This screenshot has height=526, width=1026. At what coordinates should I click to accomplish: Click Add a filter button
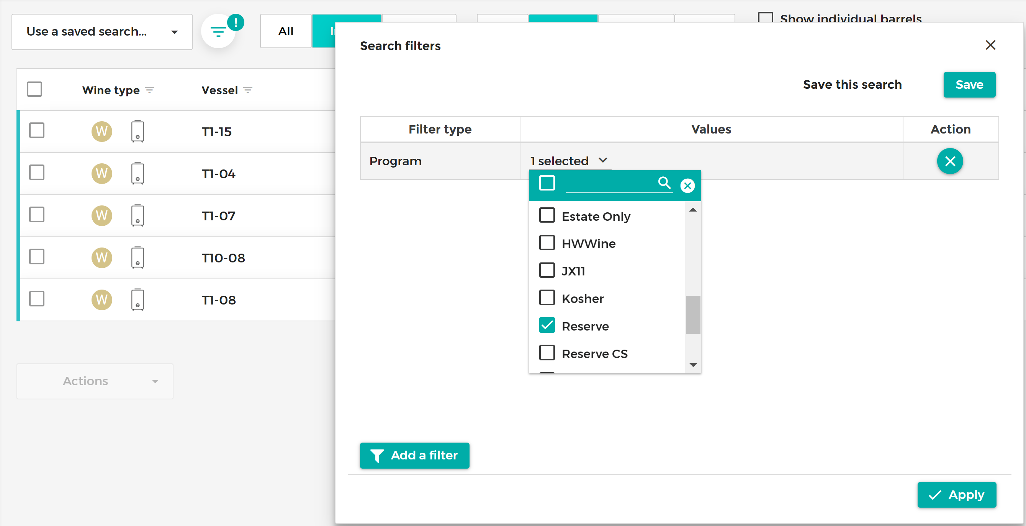tap(414, 456)
